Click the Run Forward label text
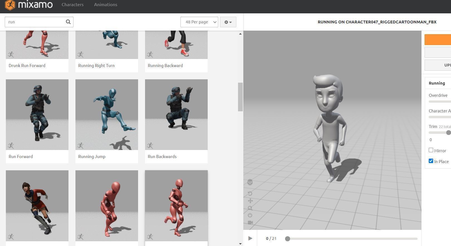 tap(21, 156)
